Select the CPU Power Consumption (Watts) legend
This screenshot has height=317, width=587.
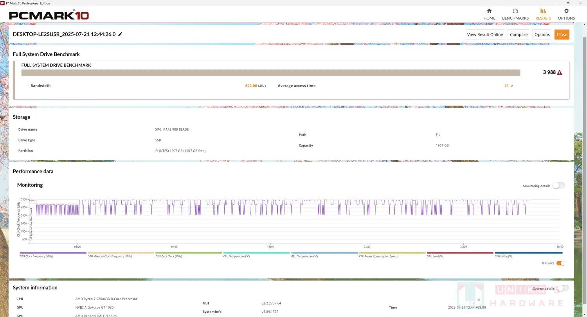point(392,255)
